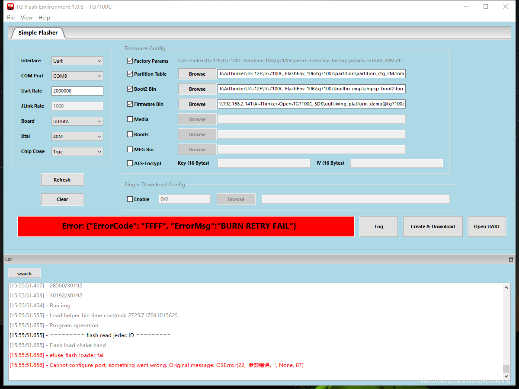Click the Refresh button
Image resolution: width=519 pixels, height=389 pixels.
[62, 180]
